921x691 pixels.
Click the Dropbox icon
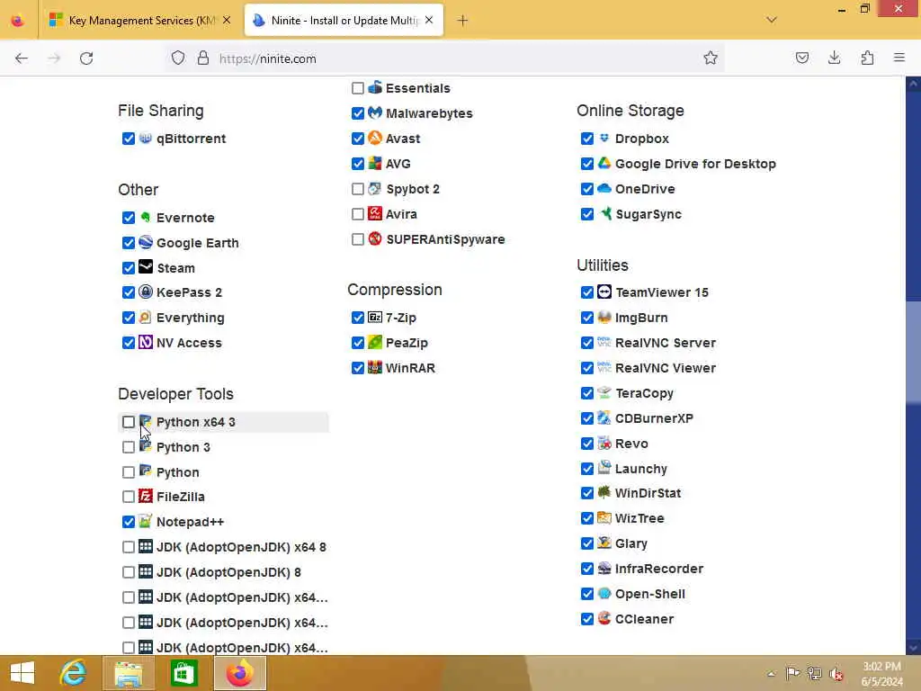[604, 138]
